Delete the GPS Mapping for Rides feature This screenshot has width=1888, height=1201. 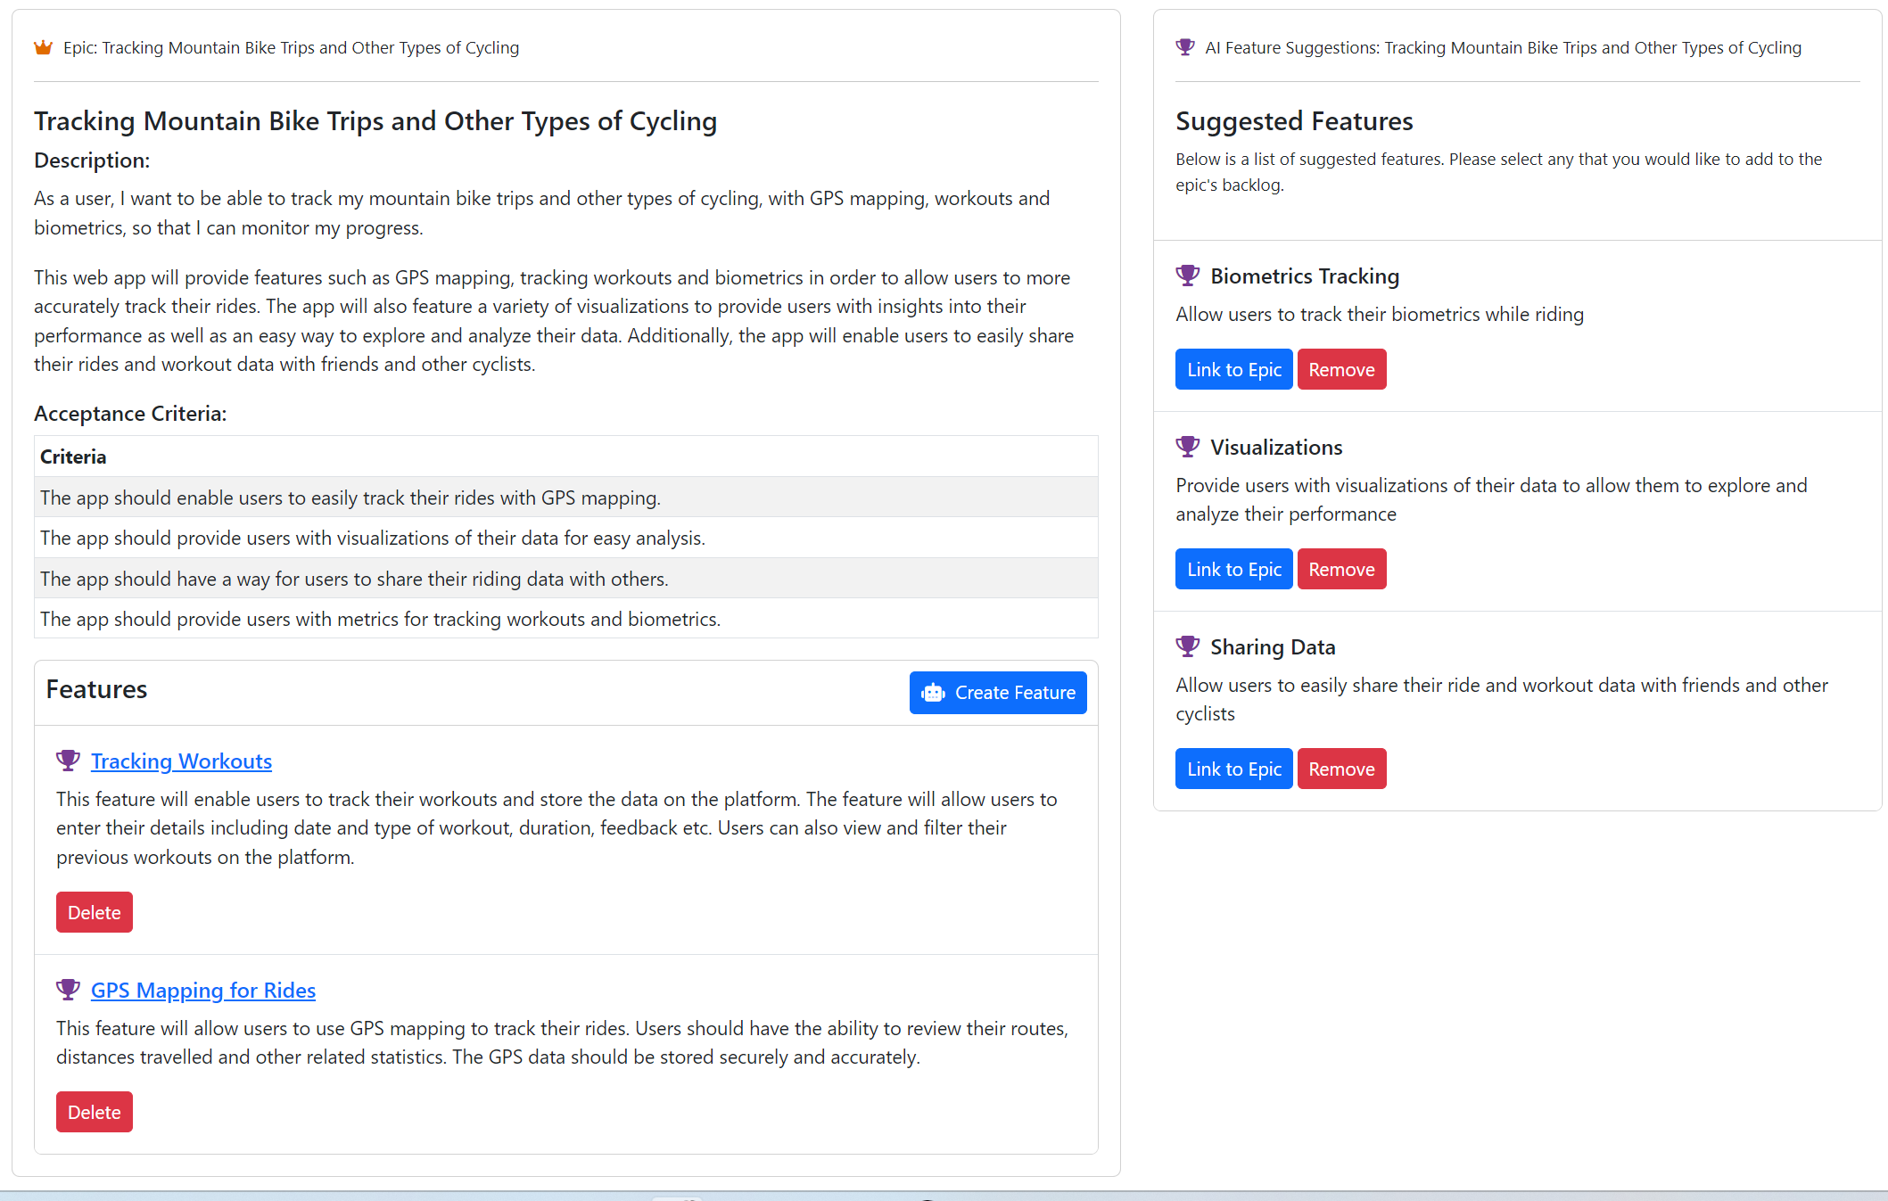pos(94,1112)
